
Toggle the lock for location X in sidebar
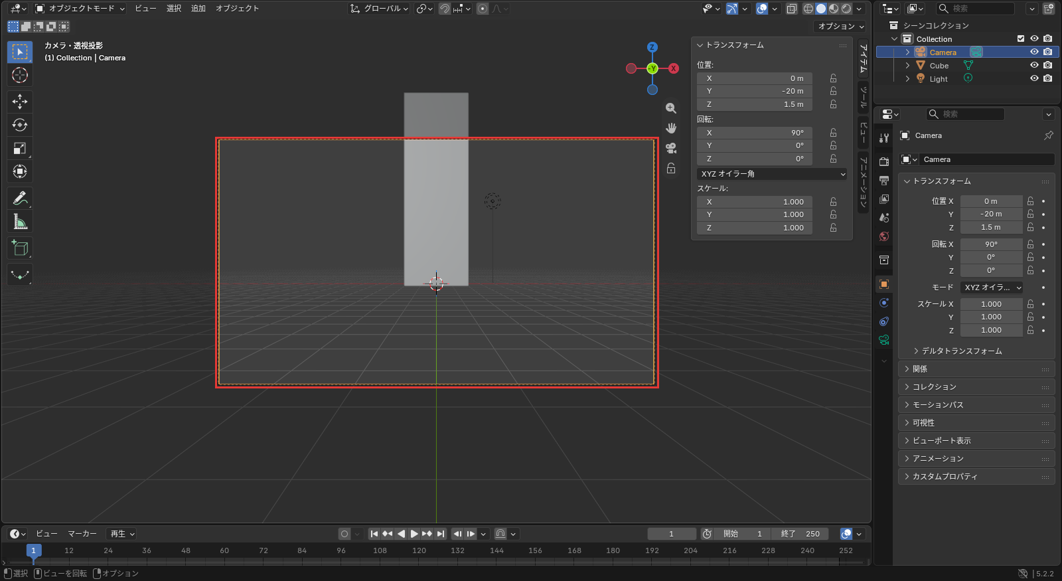click(x=833, y=78)
